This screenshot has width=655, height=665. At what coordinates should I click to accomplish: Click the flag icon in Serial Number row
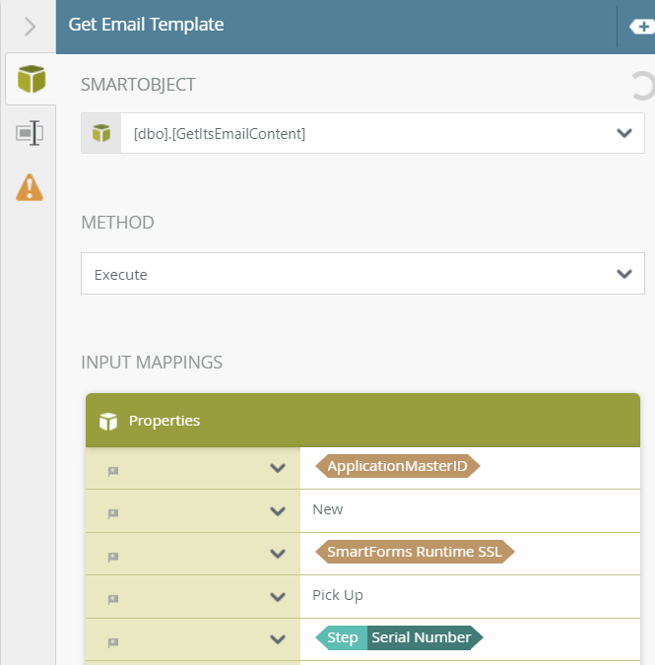113,642
